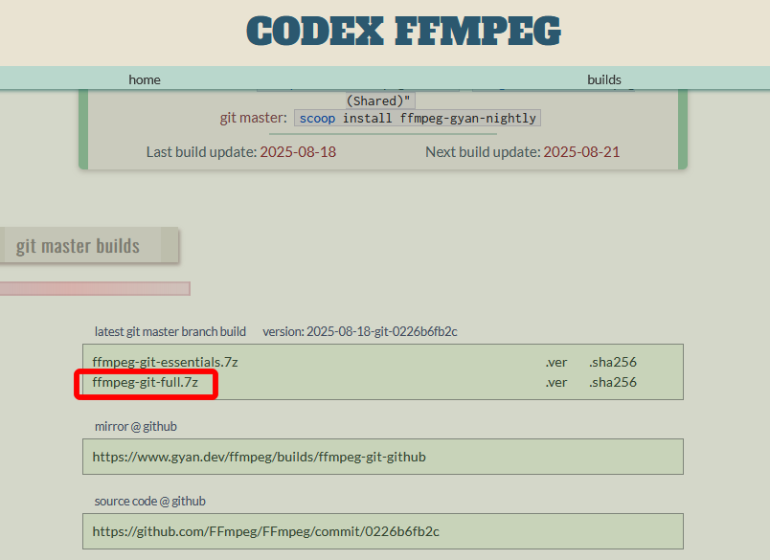Download ffmpeg-git-full.7z

coord(145,382)
